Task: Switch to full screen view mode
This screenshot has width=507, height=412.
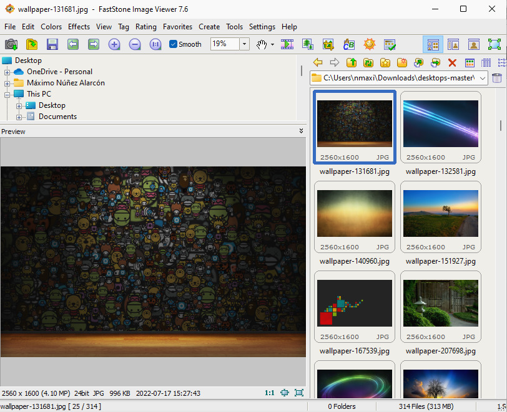Action: [494, 44]
